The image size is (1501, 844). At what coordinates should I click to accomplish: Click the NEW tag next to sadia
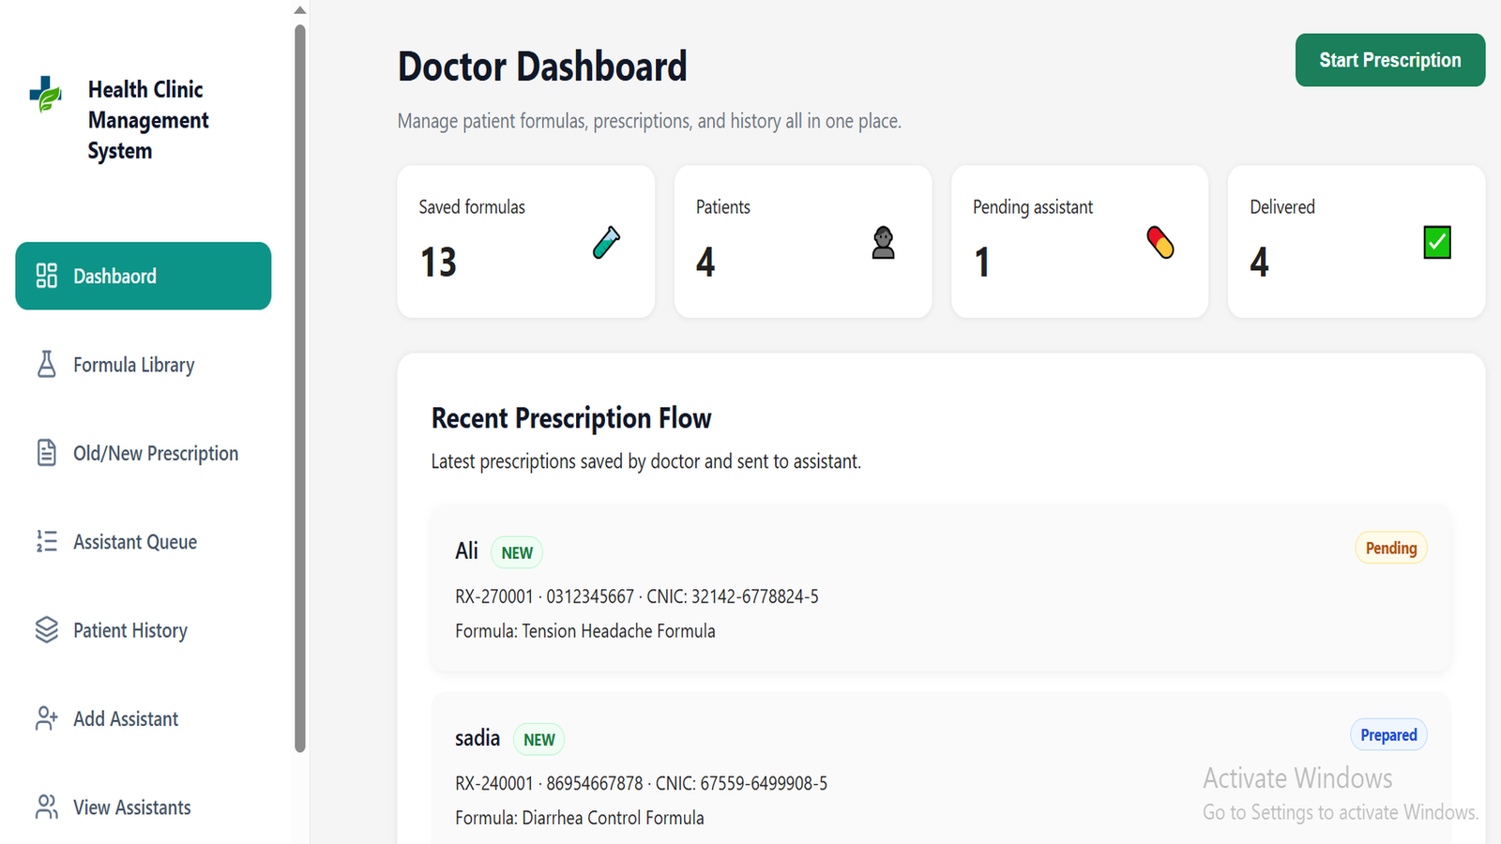click(539, 739)
